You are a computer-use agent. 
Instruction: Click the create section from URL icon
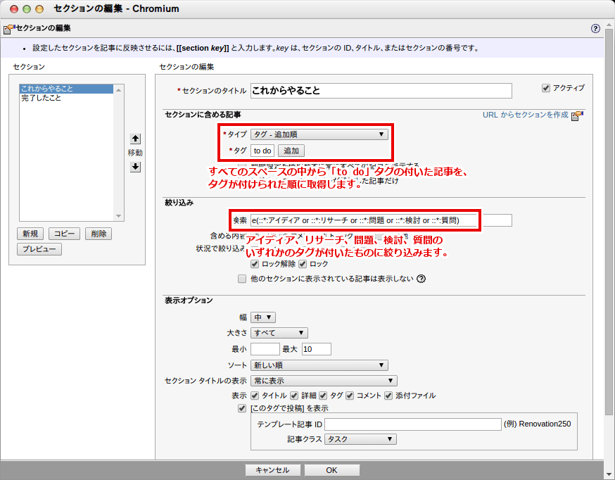coord(578,115)
